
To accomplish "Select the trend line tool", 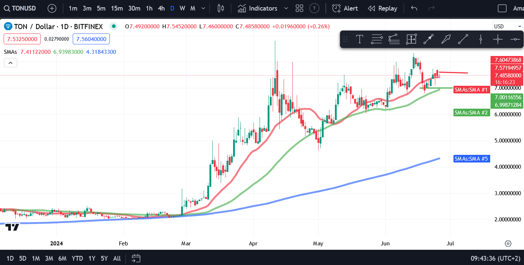I will pos(463,39).
